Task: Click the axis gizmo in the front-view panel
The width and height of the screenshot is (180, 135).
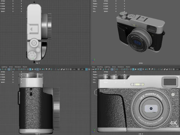Action: point(93,131)
